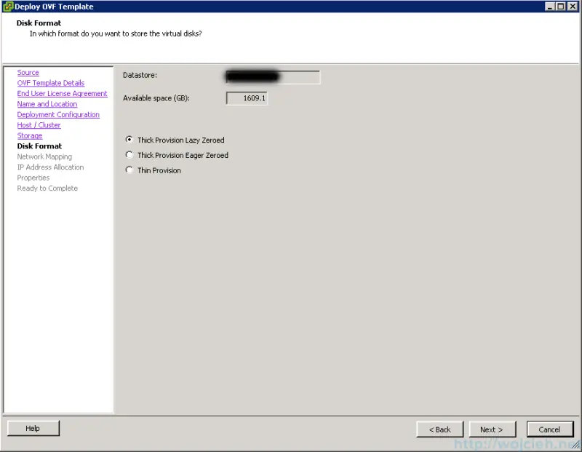
Task: Revisit the Storage selection step
Action: click(29, 135)
